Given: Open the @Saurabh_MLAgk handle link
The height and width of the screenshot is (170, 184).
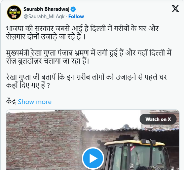Looking at the screenshot, I should [x=44, y=16].
